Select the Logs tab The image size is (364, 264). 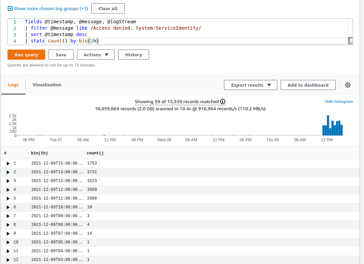13,85
